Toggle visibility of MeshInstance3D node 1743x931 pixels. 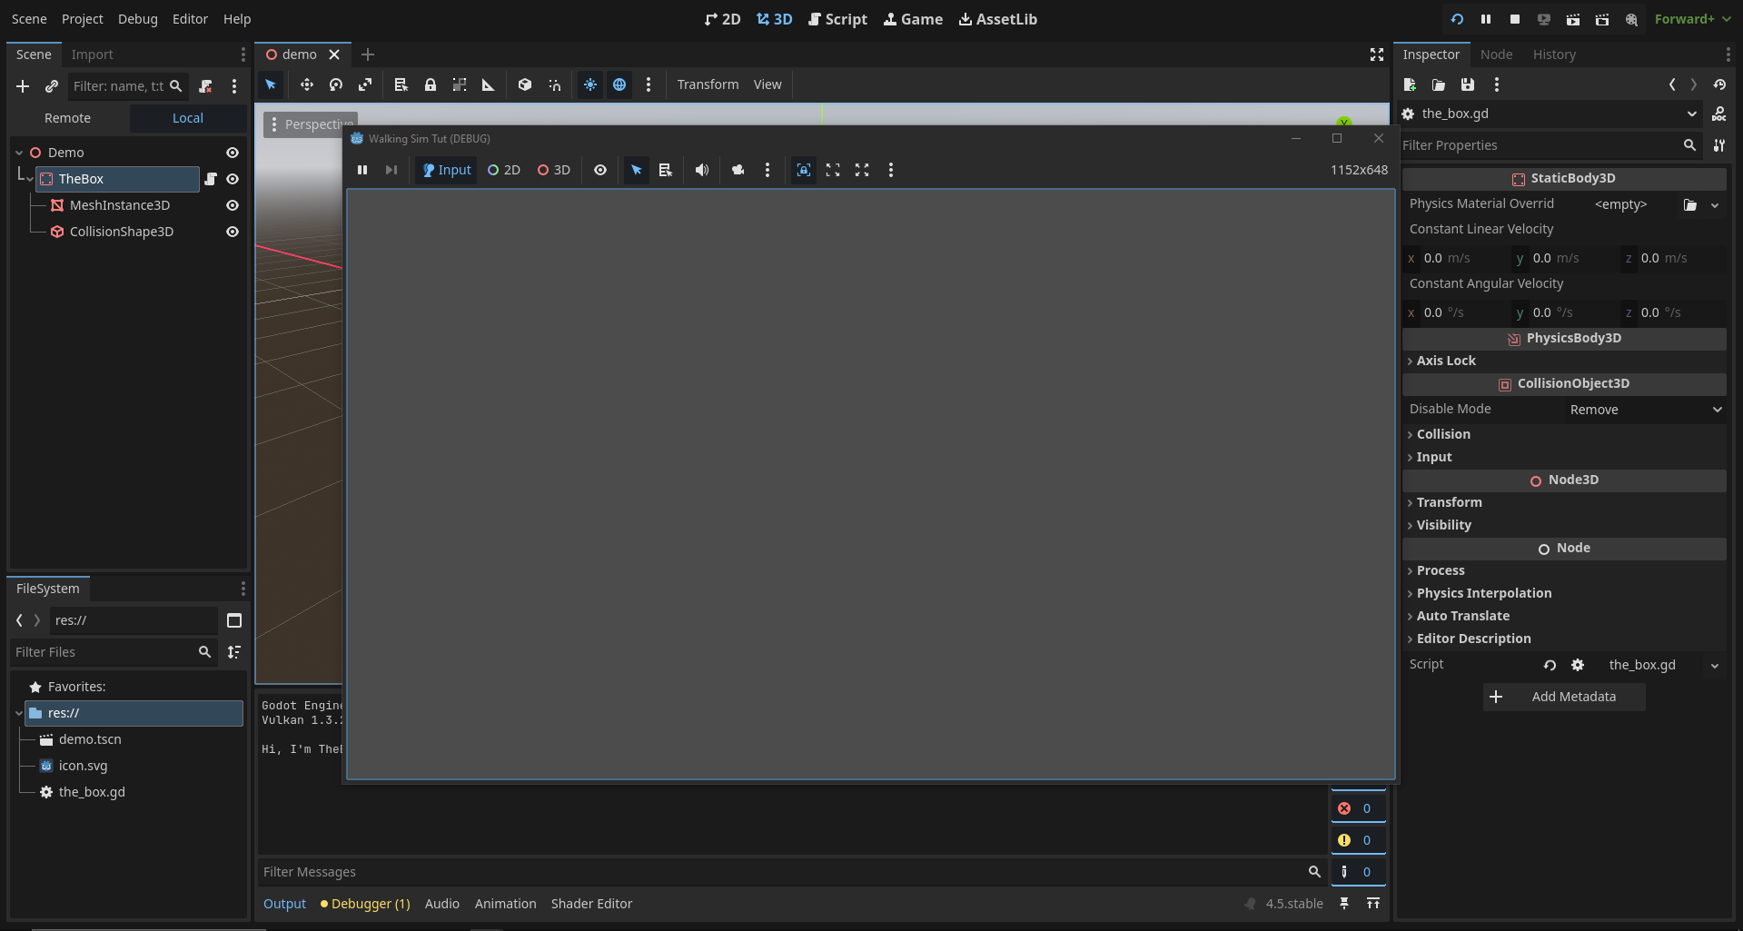[233, 205]
